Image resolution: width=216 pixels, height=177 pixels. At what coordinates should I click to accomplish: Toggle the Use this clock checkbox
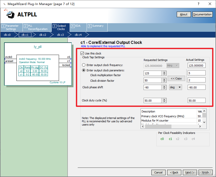click(x=82, y=53)
